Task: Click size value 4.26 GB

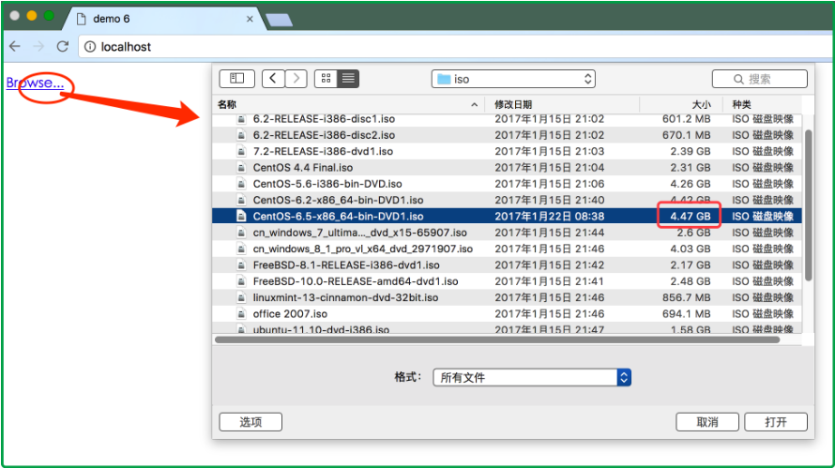Action: [691, 184]
